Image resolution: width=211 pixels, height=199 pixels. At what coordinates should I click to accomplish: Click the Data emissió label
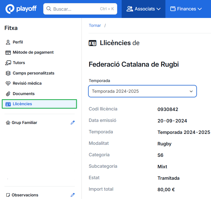pos(103,120)
